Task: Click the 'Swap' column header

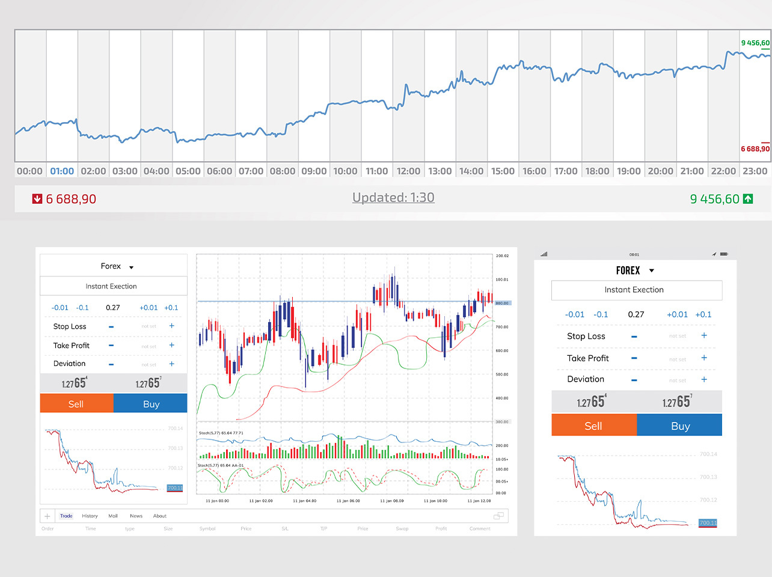Action: [402, 529]
